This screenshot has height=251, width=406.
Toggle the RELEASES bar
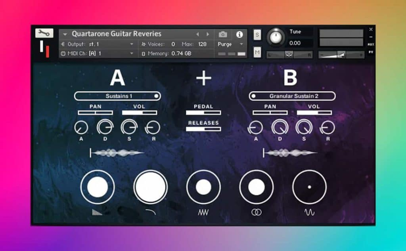(x=203, y=129)
